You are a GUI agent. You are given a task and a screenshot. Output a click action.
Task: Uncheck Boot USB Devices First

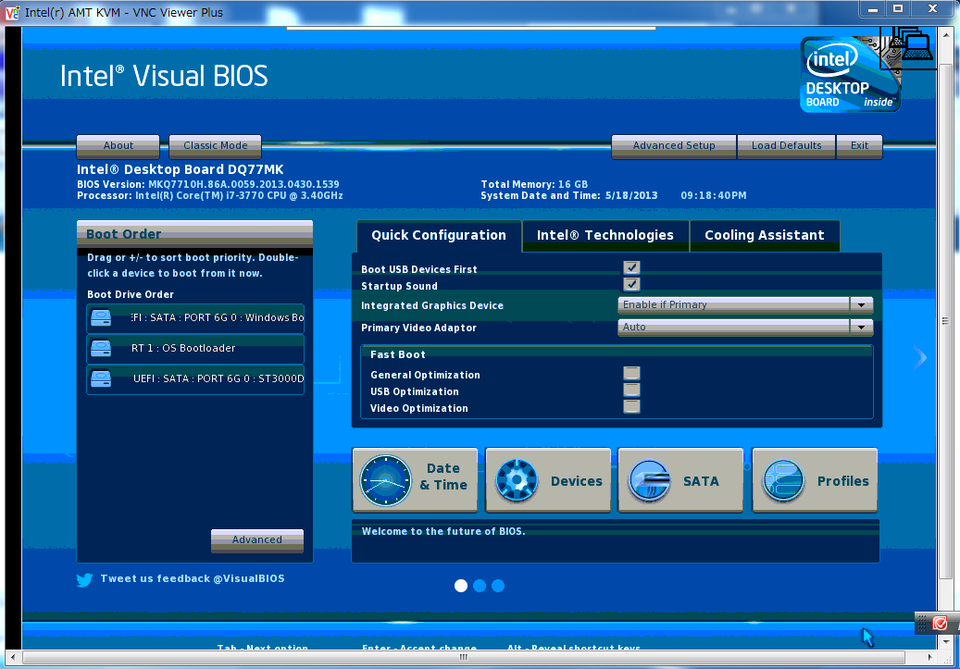point(631,267)
